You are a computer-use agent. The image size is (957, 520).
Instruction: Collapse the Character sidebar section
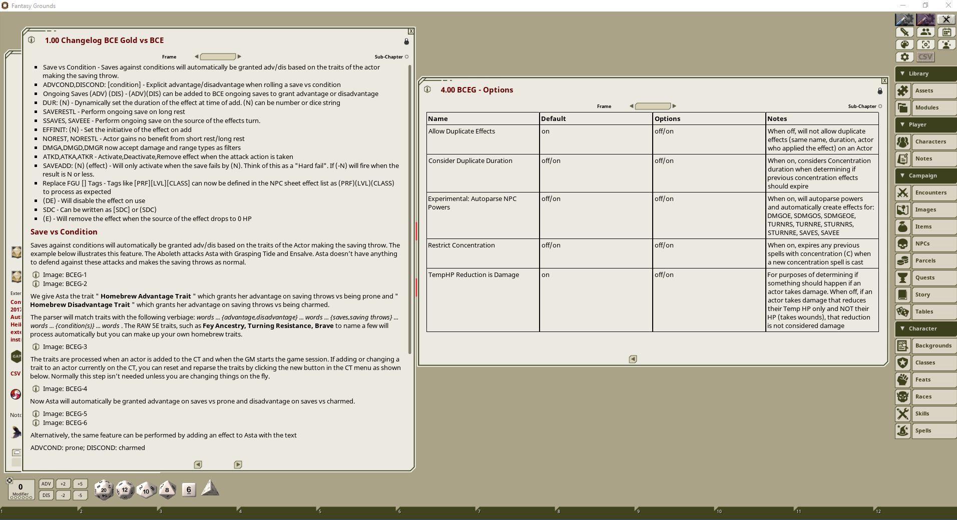[x=925, y=328]
